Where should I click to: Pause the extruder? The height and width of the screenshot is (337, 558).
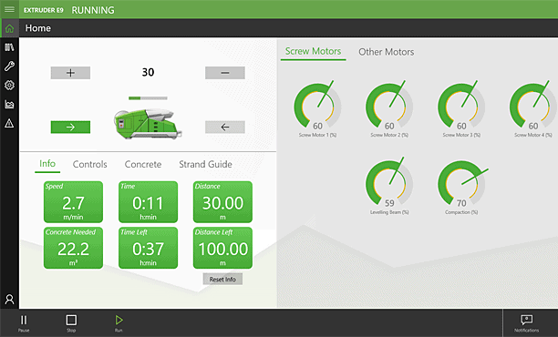(x=24, y=322)
